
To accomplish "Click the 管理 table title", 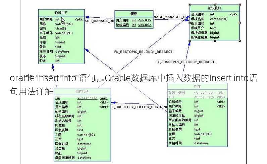I will click(134, 14).
